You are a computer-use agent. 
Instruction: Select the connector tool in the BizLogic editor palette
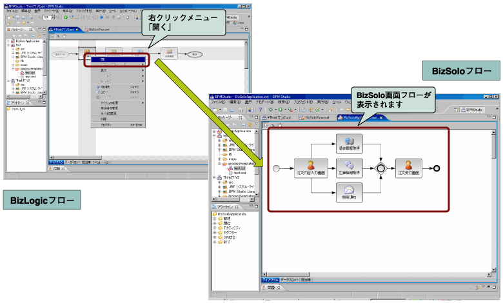pyautogui.click(x=59, y=36)
